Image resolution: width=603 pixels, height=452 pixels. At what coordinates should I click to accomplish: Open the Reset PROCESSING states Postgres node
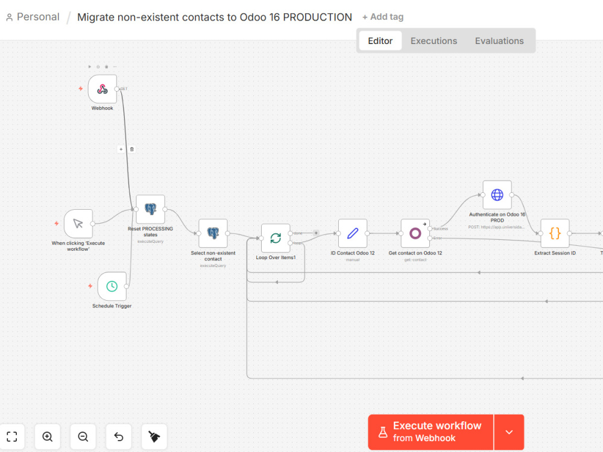[x=150, y=210]
